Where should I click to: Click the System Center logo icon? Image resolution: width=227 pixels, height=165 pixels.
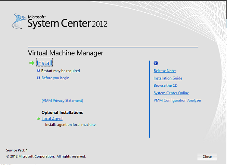point(19,21)
